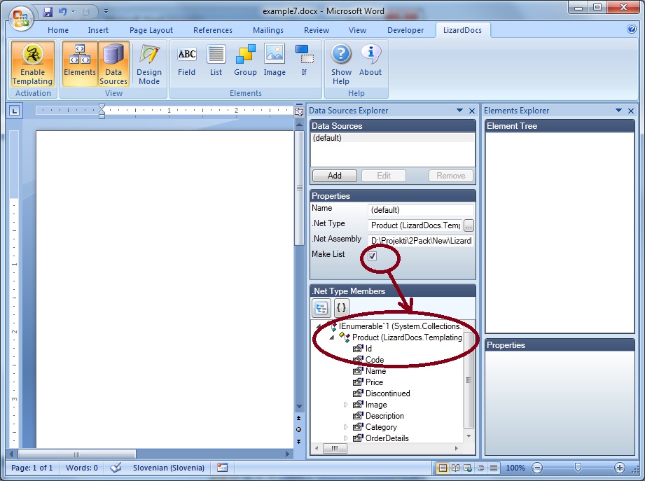Click the Remove data source button
The image size is (645, 481).
(x=451, y=176)
